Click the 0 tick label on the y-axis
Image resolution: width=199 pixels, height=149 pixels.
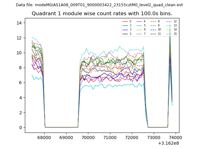[20, 128]
